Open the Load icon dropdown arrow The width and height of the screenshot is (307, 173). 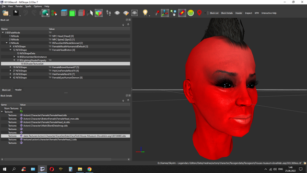[10, 15]
